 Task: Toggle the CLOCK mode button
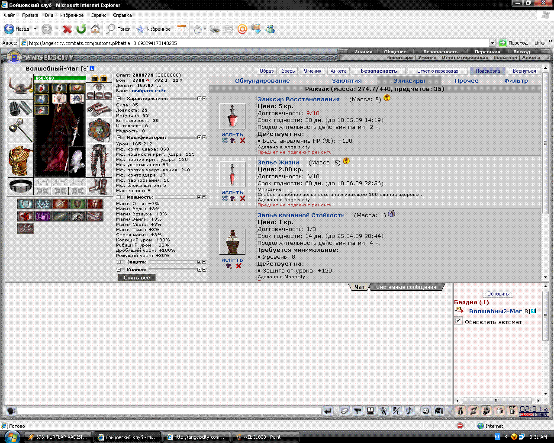[x=527, y=414]
